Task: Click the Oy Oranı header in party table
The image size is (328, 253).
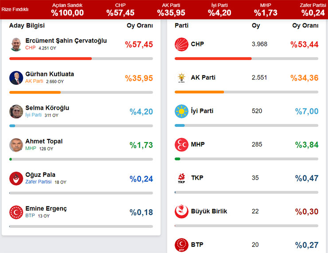Action: 305,26
